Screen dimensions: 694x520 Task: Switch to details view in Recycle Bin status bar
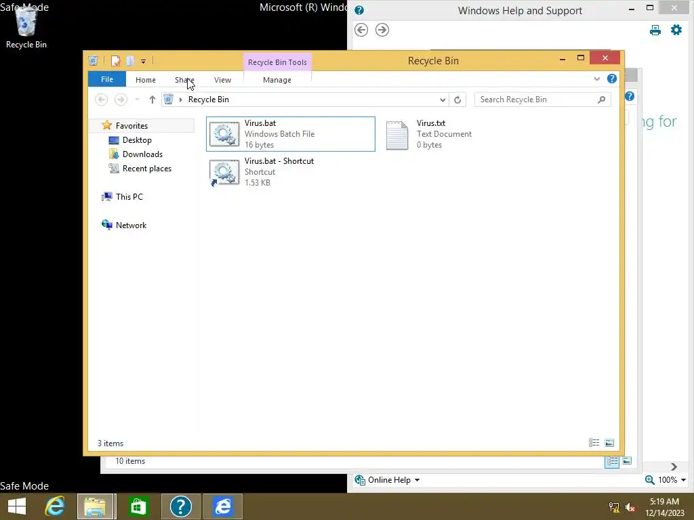pyautogui.click(x=594, y=443)
